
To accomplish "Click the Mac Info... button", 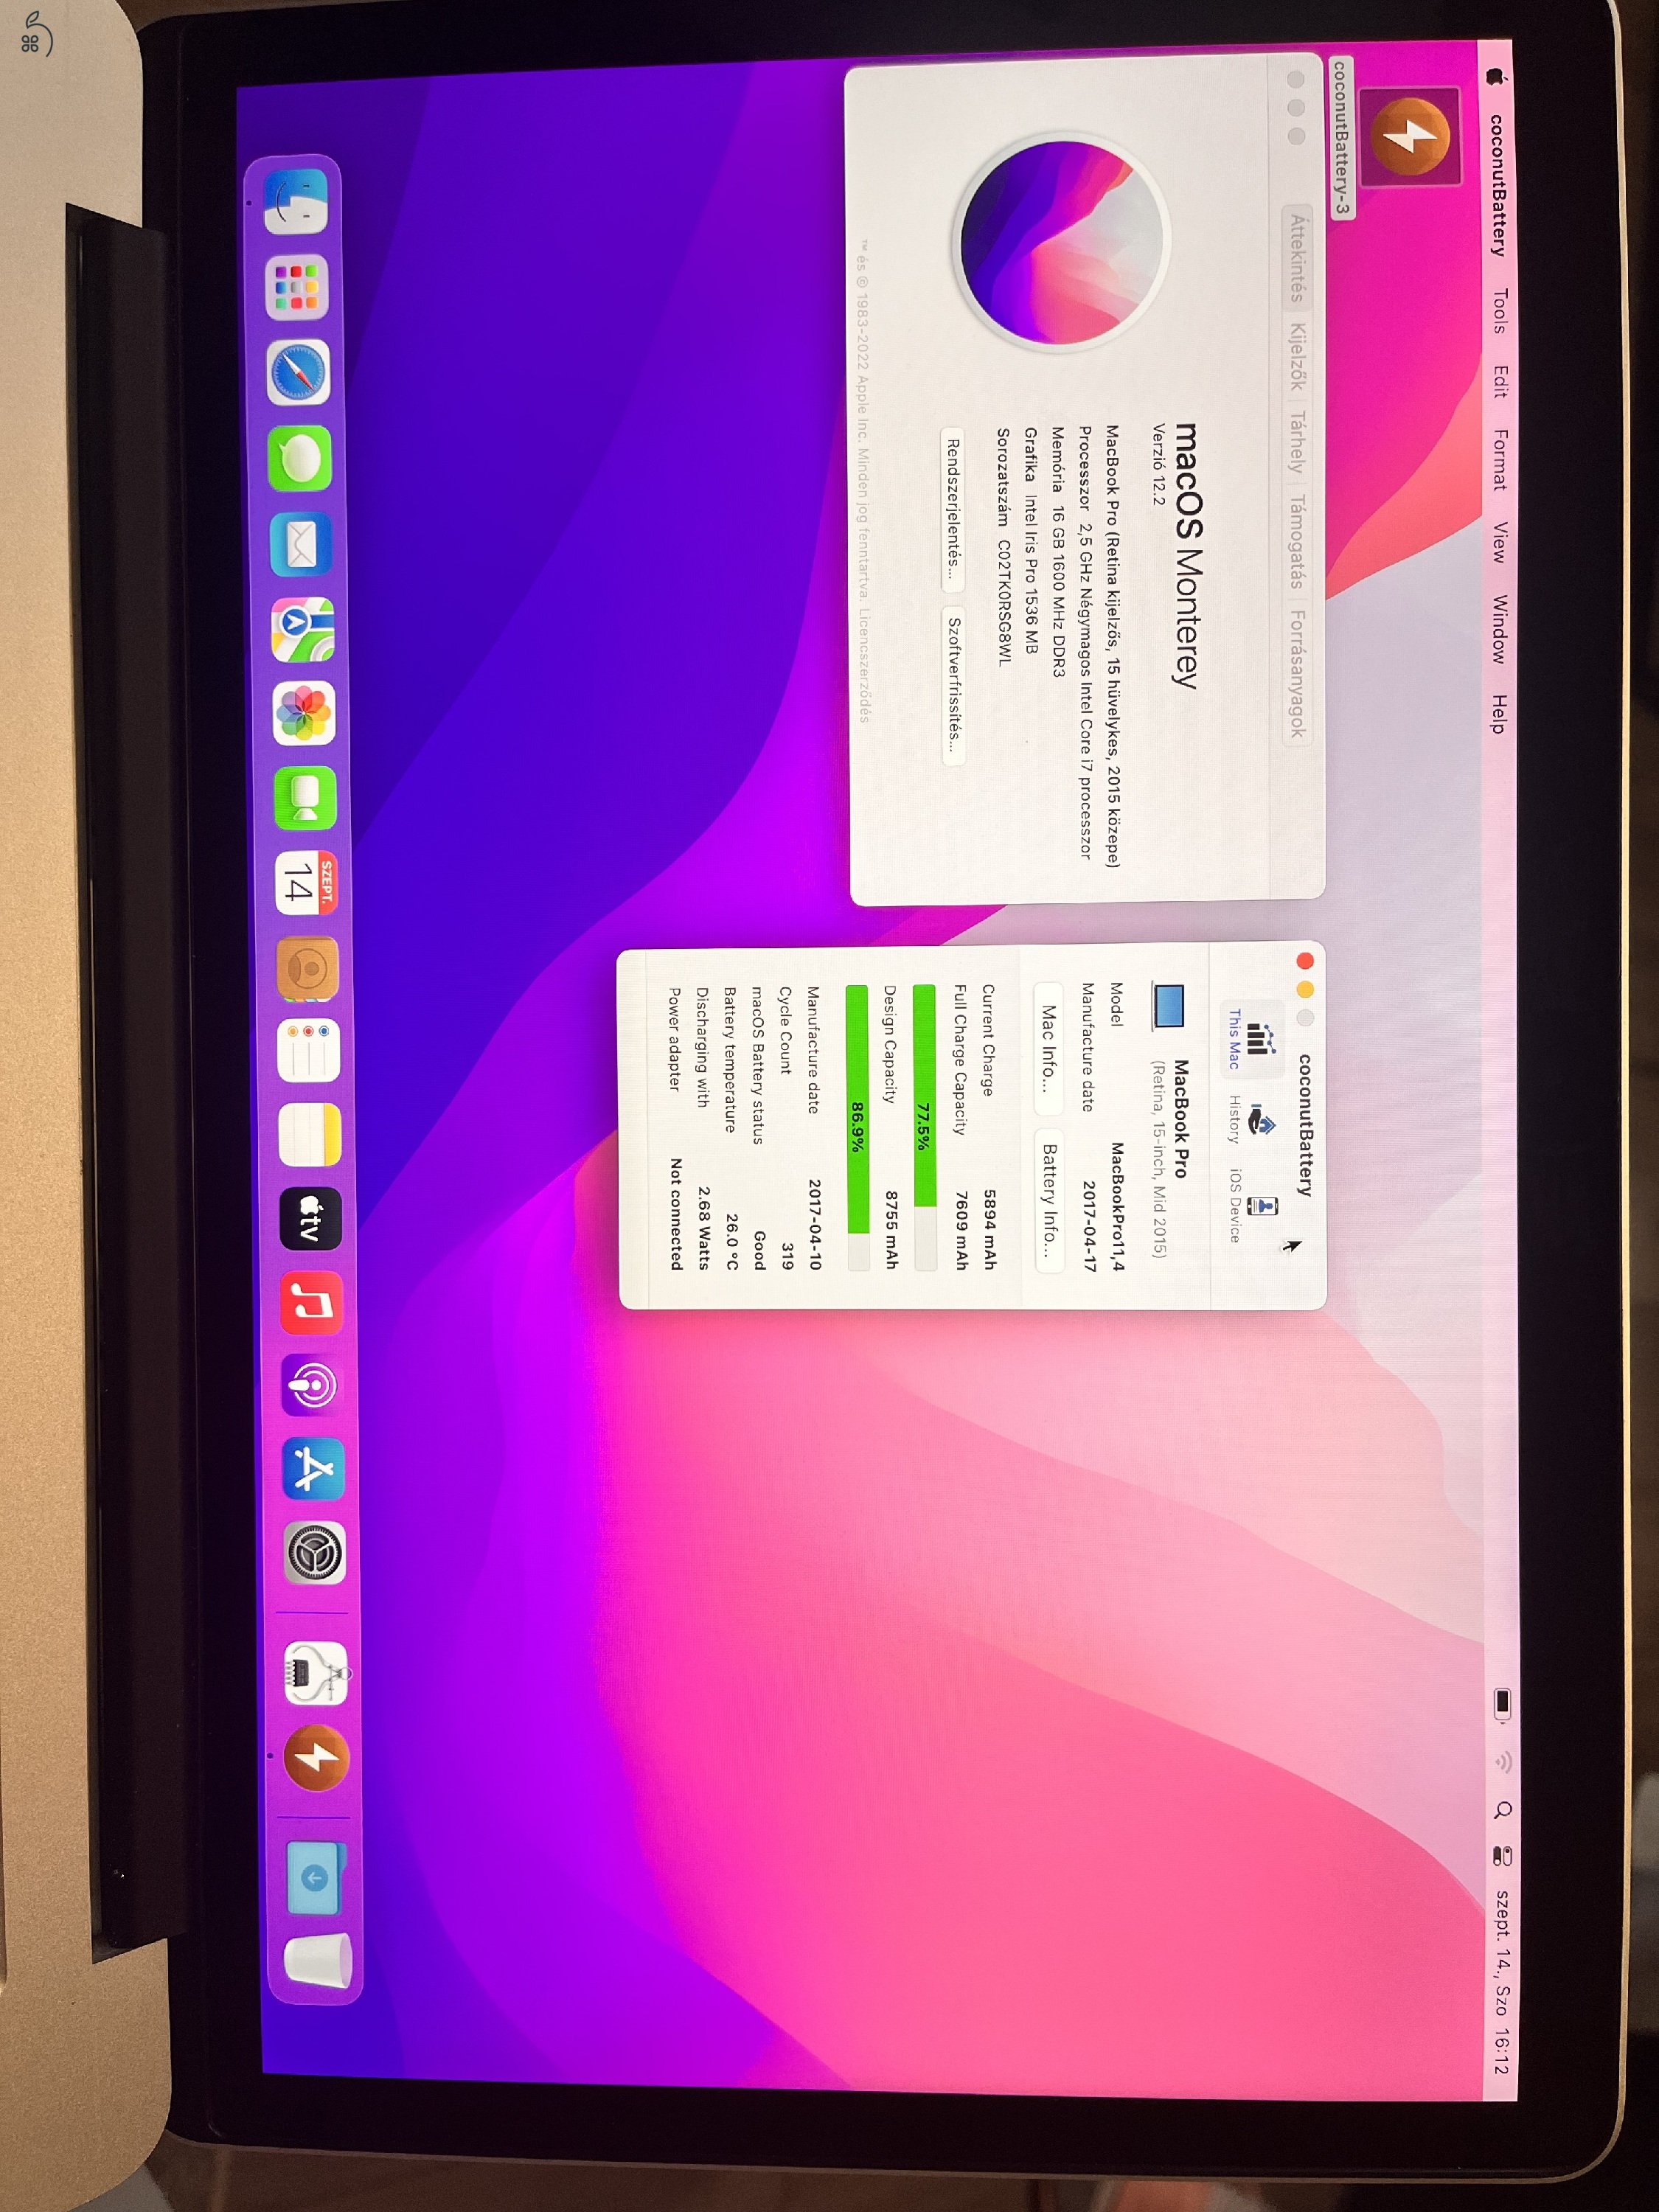I will pyautogui.click(x=1048, y=1048).
